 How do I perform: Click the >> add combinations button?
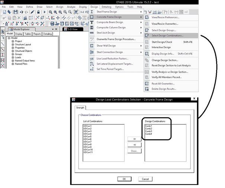[135, 139]
